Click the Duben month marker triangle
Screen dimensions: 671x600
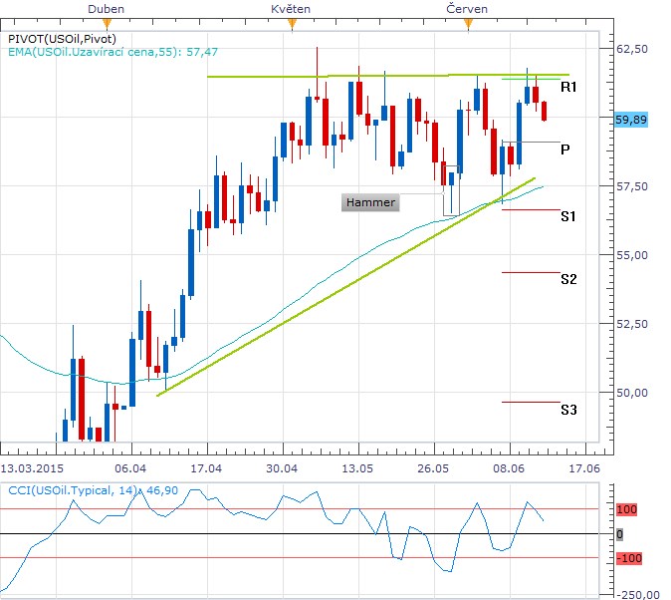(107, 25)
